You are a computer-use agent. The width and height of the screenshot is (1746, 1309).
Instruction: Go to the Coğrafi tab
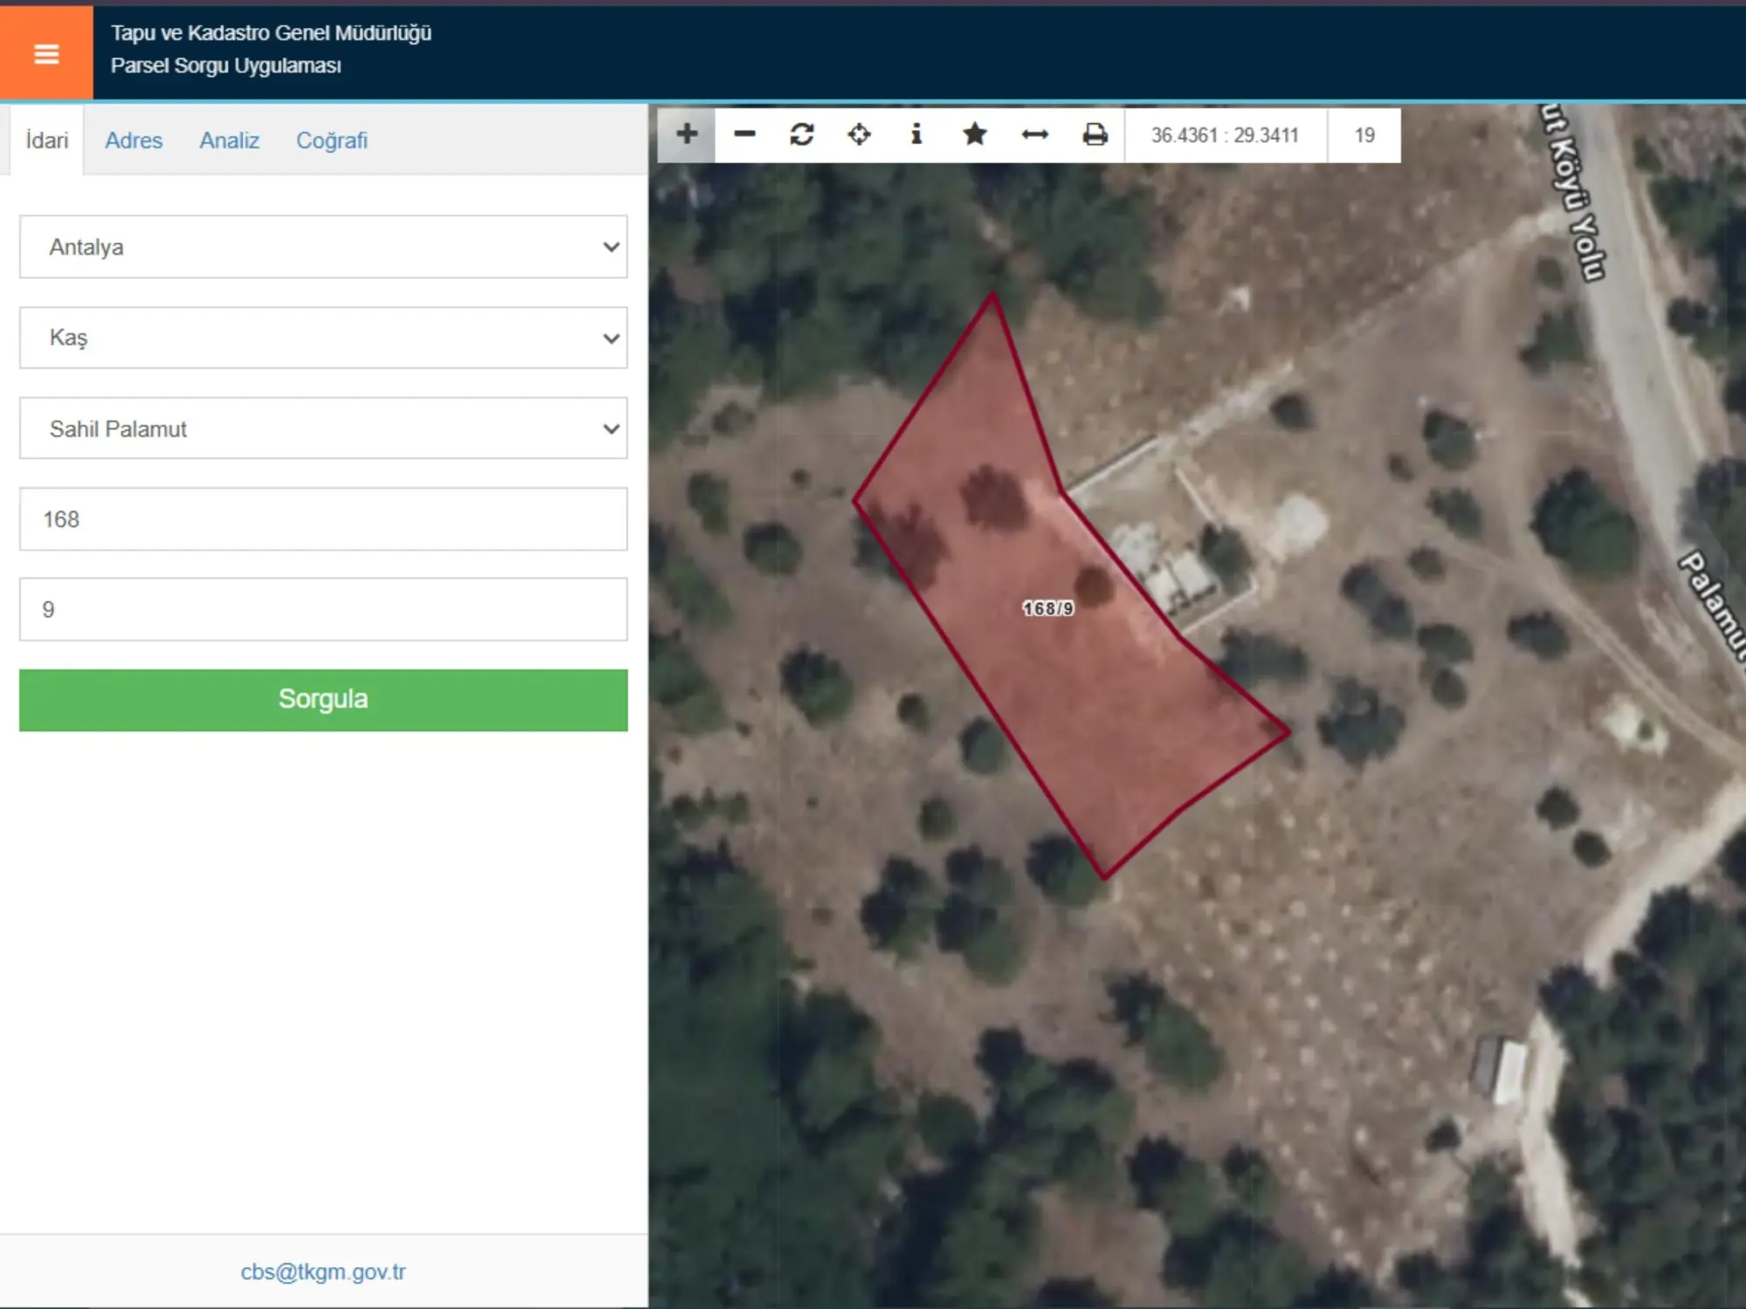coord(332,140)
